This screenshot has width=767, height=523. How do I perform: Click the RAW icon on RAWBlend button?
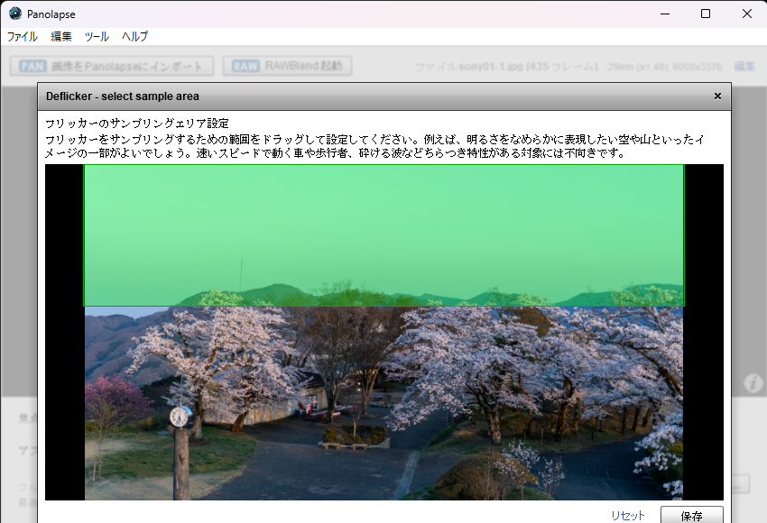pos(246,66)
